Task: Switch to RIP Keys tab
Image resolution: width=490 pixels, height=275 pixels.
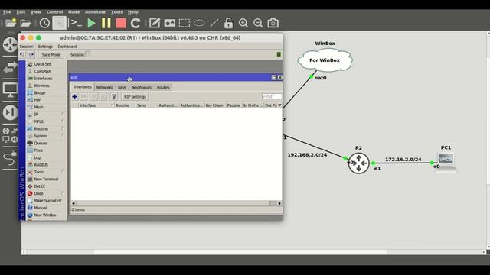Action: point(122,87)
